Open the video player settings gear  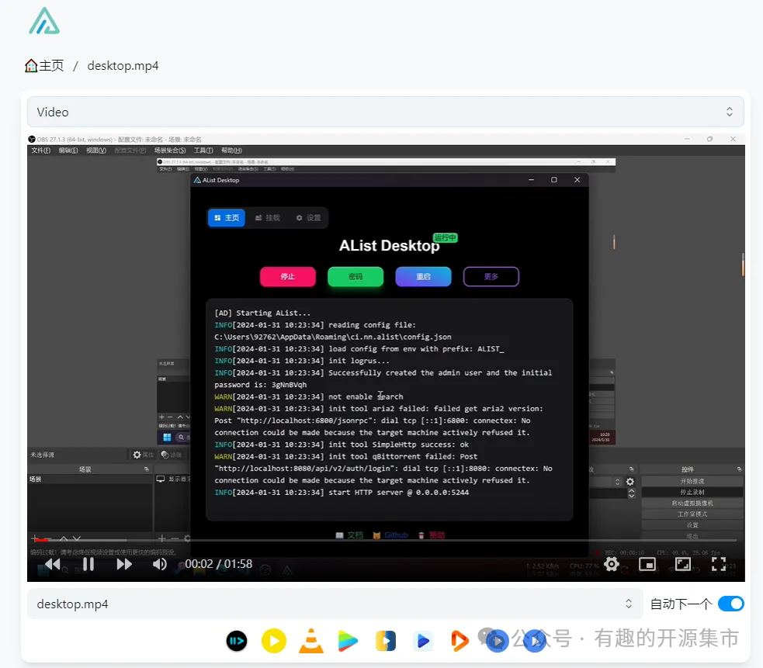point(611,564)
